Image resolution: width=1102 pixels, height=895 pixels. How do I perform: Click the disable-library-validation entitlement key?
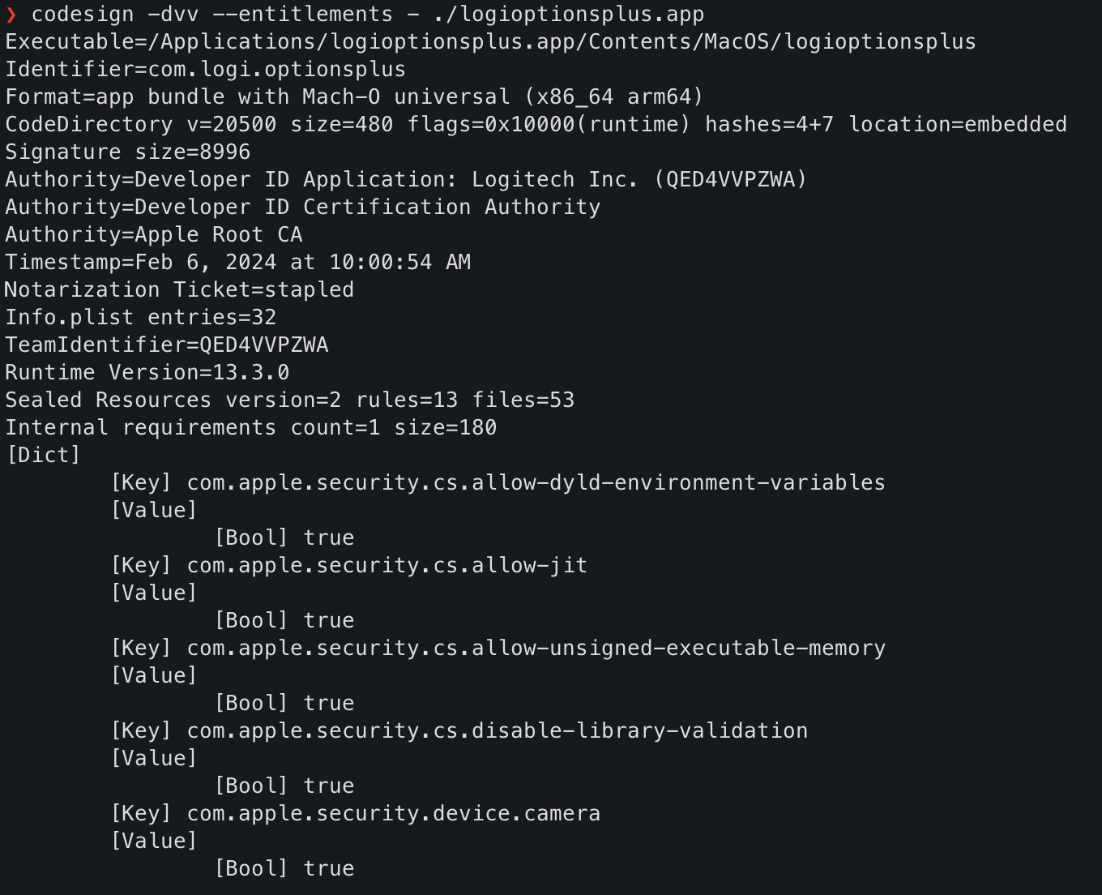pyautogui.click(x=497, y=731)
